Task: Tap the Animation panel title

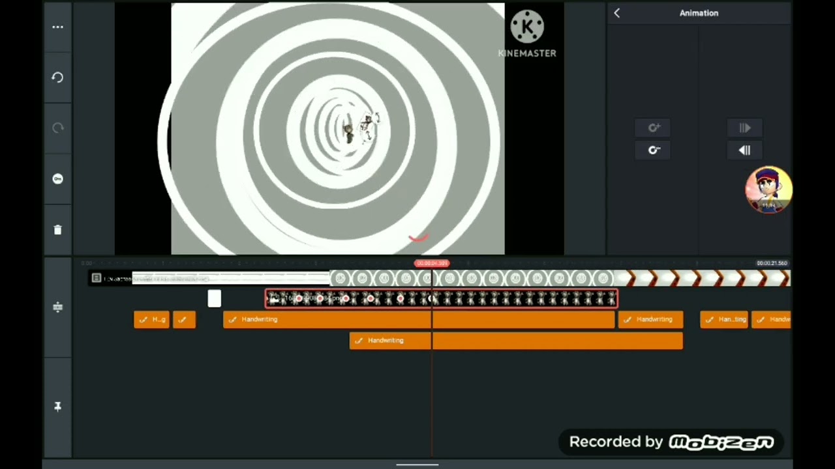Action: click(699, 13)
